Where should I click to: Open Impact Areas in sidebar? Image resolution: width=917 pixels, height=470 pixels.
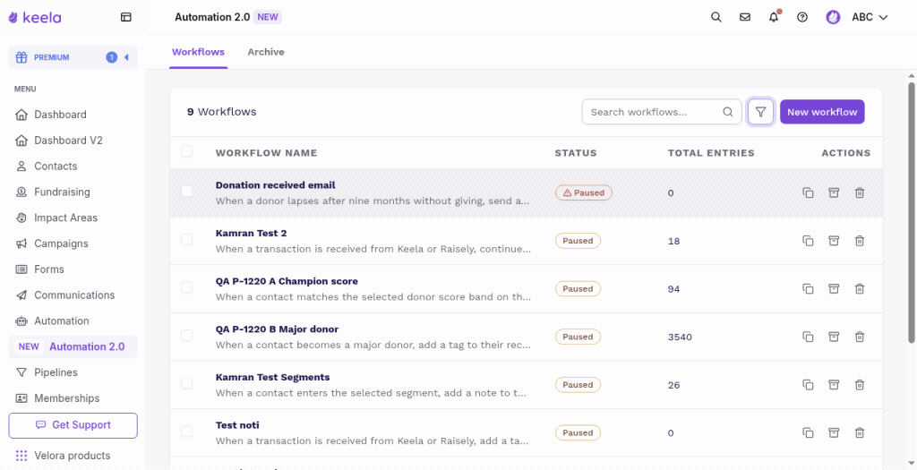[65, 218]
